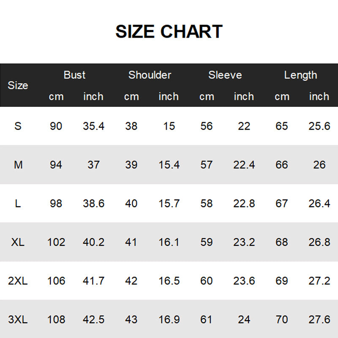Click the 22.8 inch sleeve value

coord(244,204)
